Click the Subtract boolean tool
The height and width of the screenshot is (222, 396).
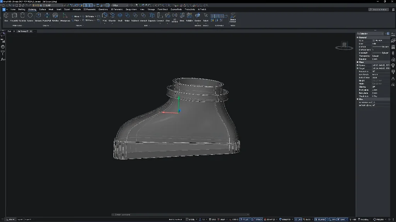(x=135, y=17)
